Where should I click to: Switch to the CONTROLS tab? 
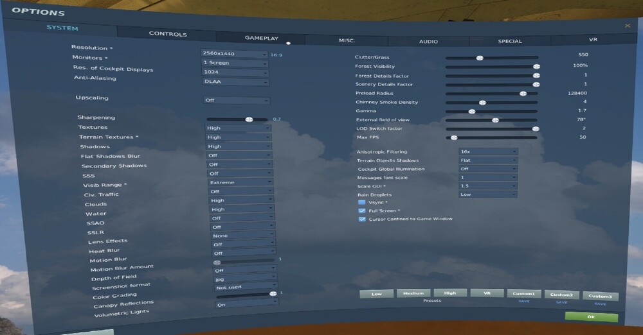pyautogui.click(x=167, y=33)
